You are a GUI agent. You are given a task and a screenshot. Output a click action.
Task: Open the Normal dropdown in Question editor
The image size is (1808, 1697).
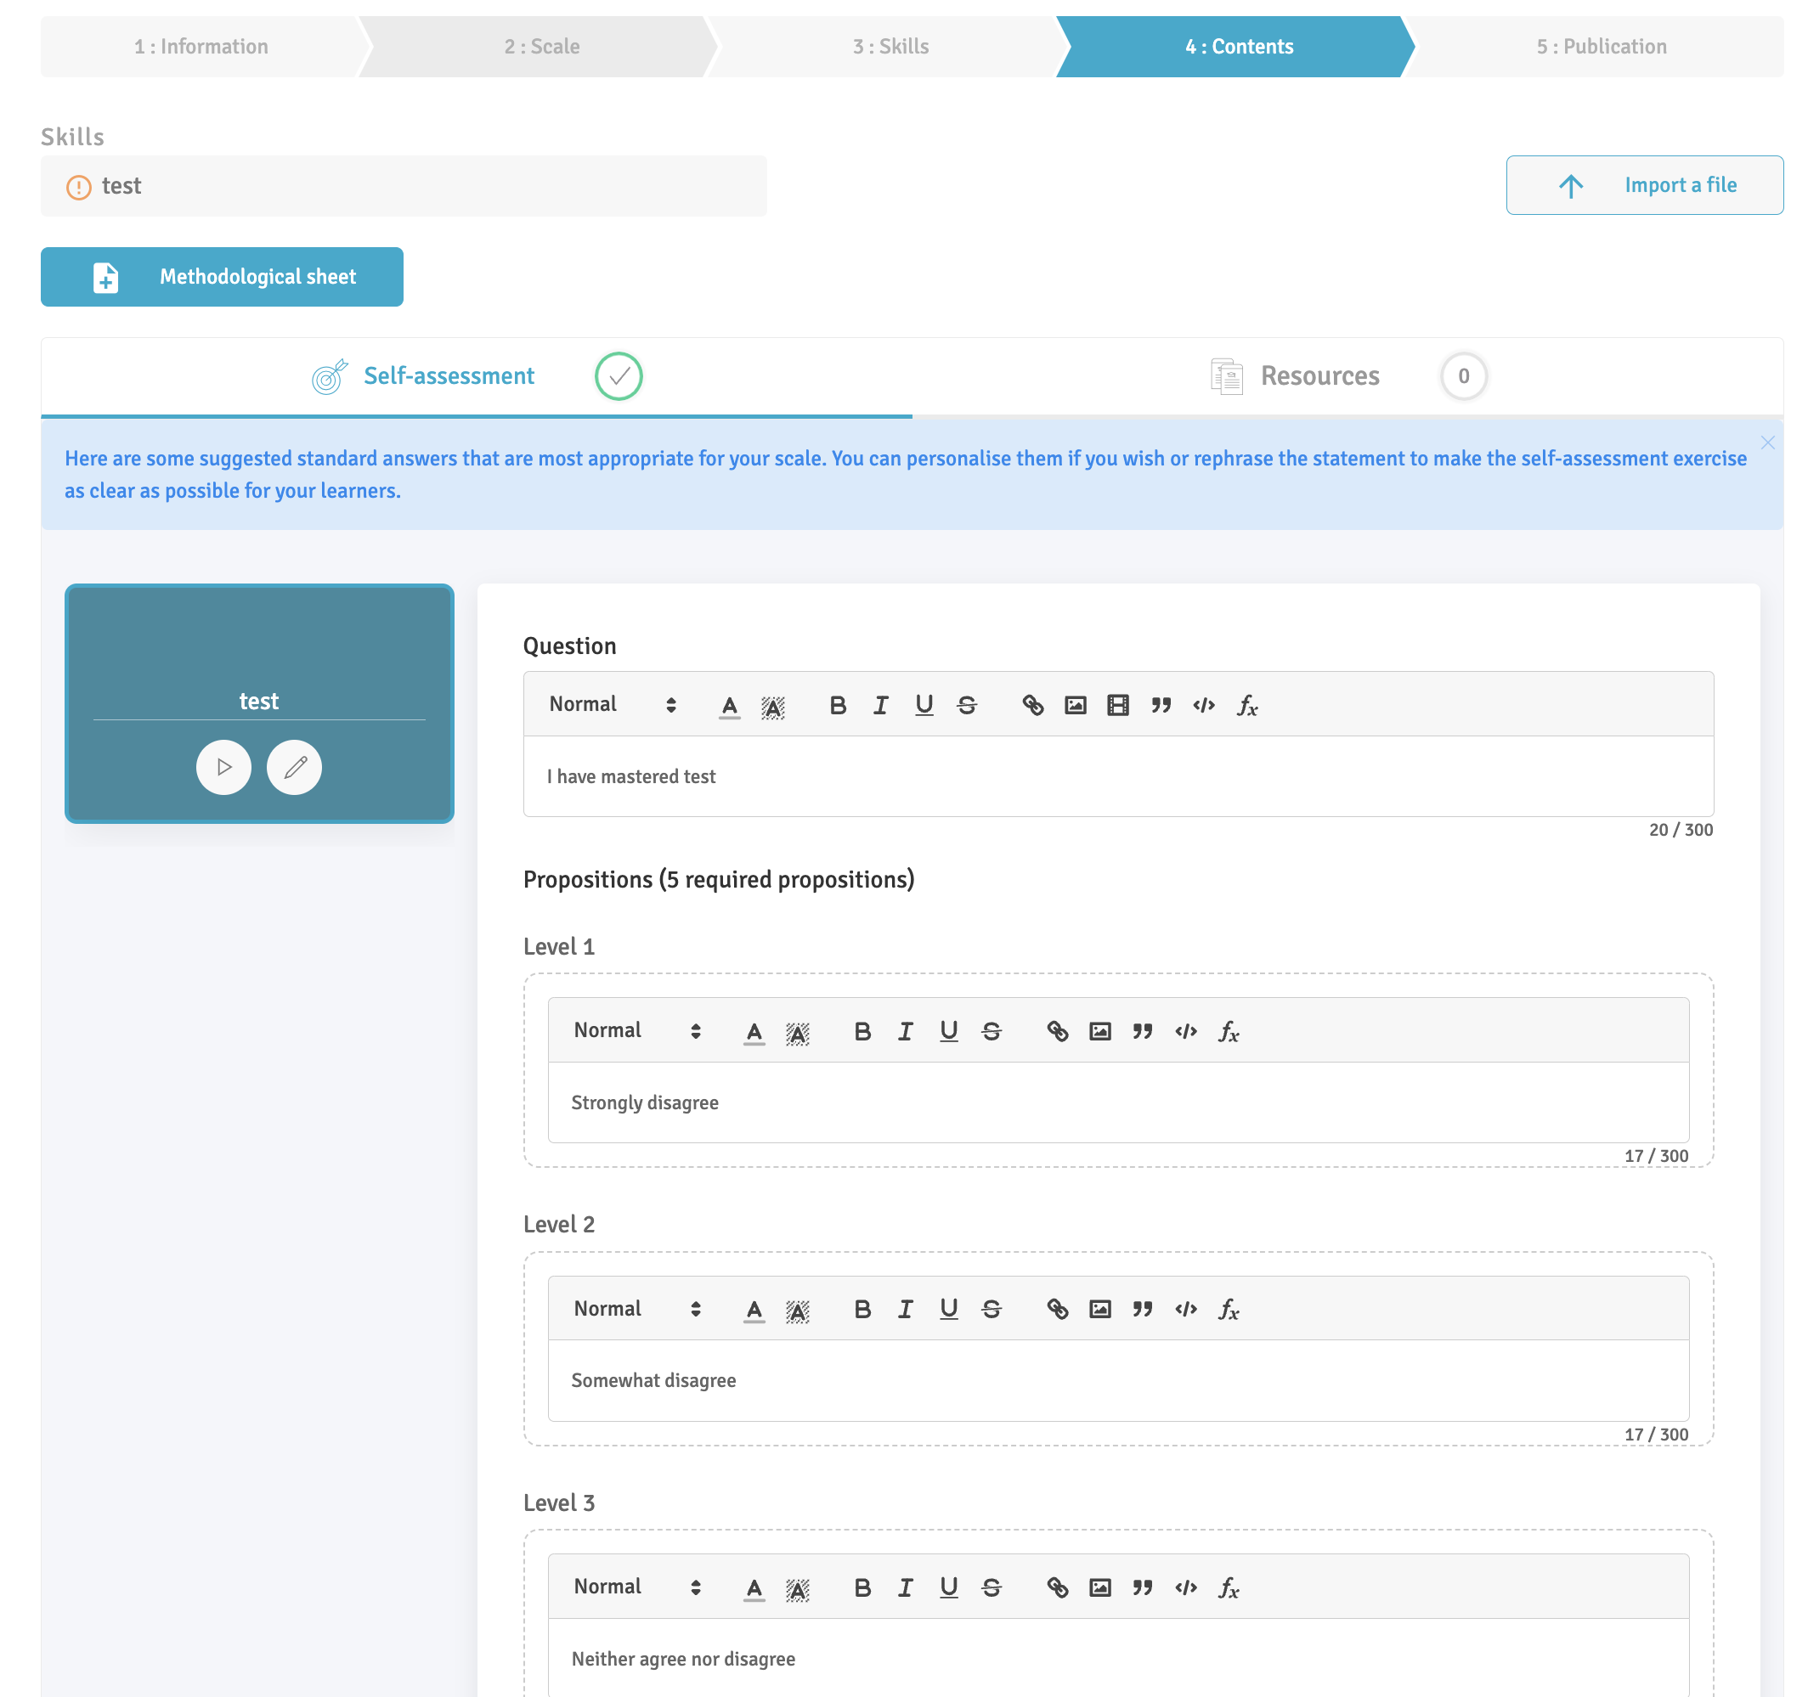tap(612, 705)
